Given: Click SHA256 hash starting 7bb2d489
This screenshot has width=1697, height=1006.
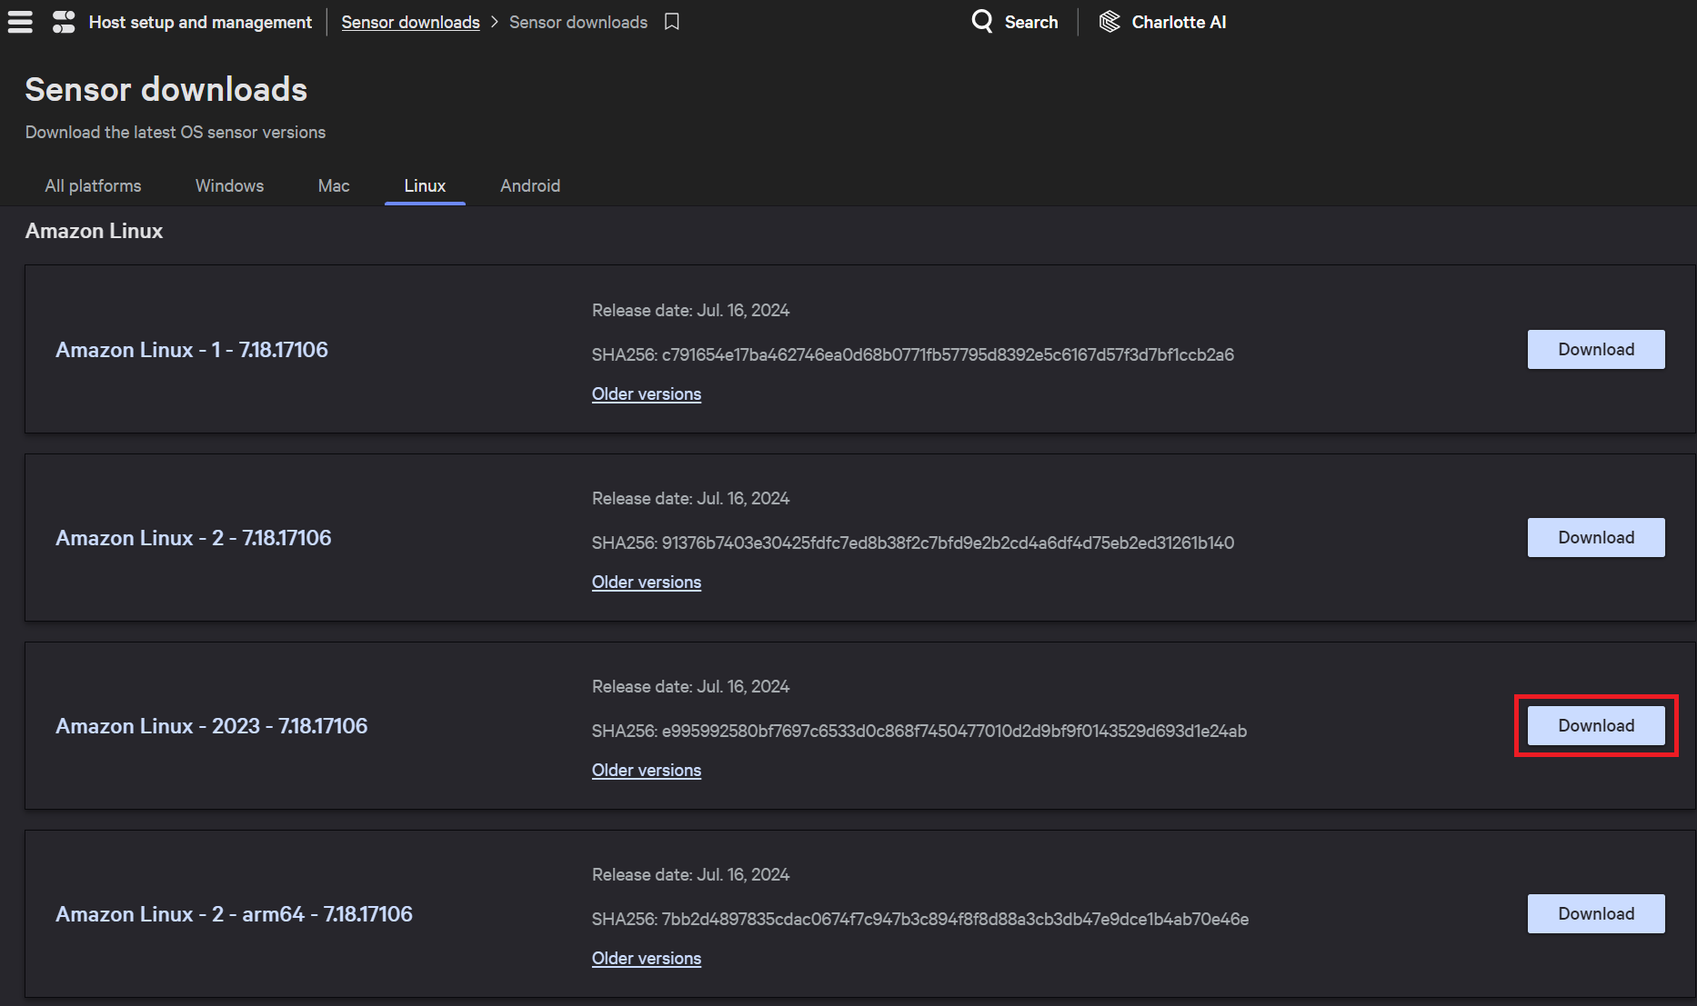Looking at the screenshot, I should pos(920,919).
